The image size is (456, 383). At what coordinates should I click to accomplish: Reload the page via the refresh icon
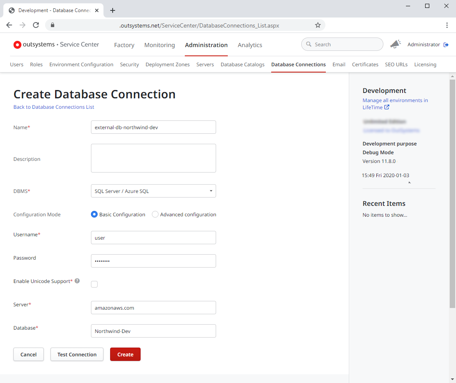coord(36,25)
